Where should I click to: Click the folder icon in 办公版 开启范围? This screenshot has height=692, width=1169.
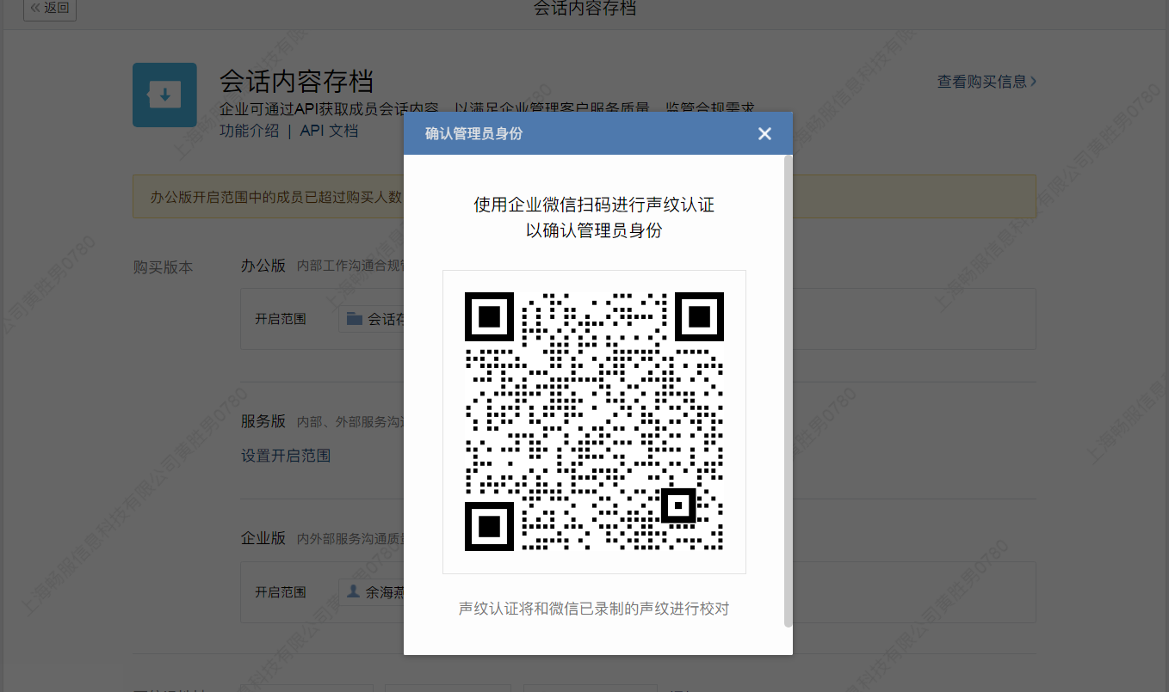(354, 319)
